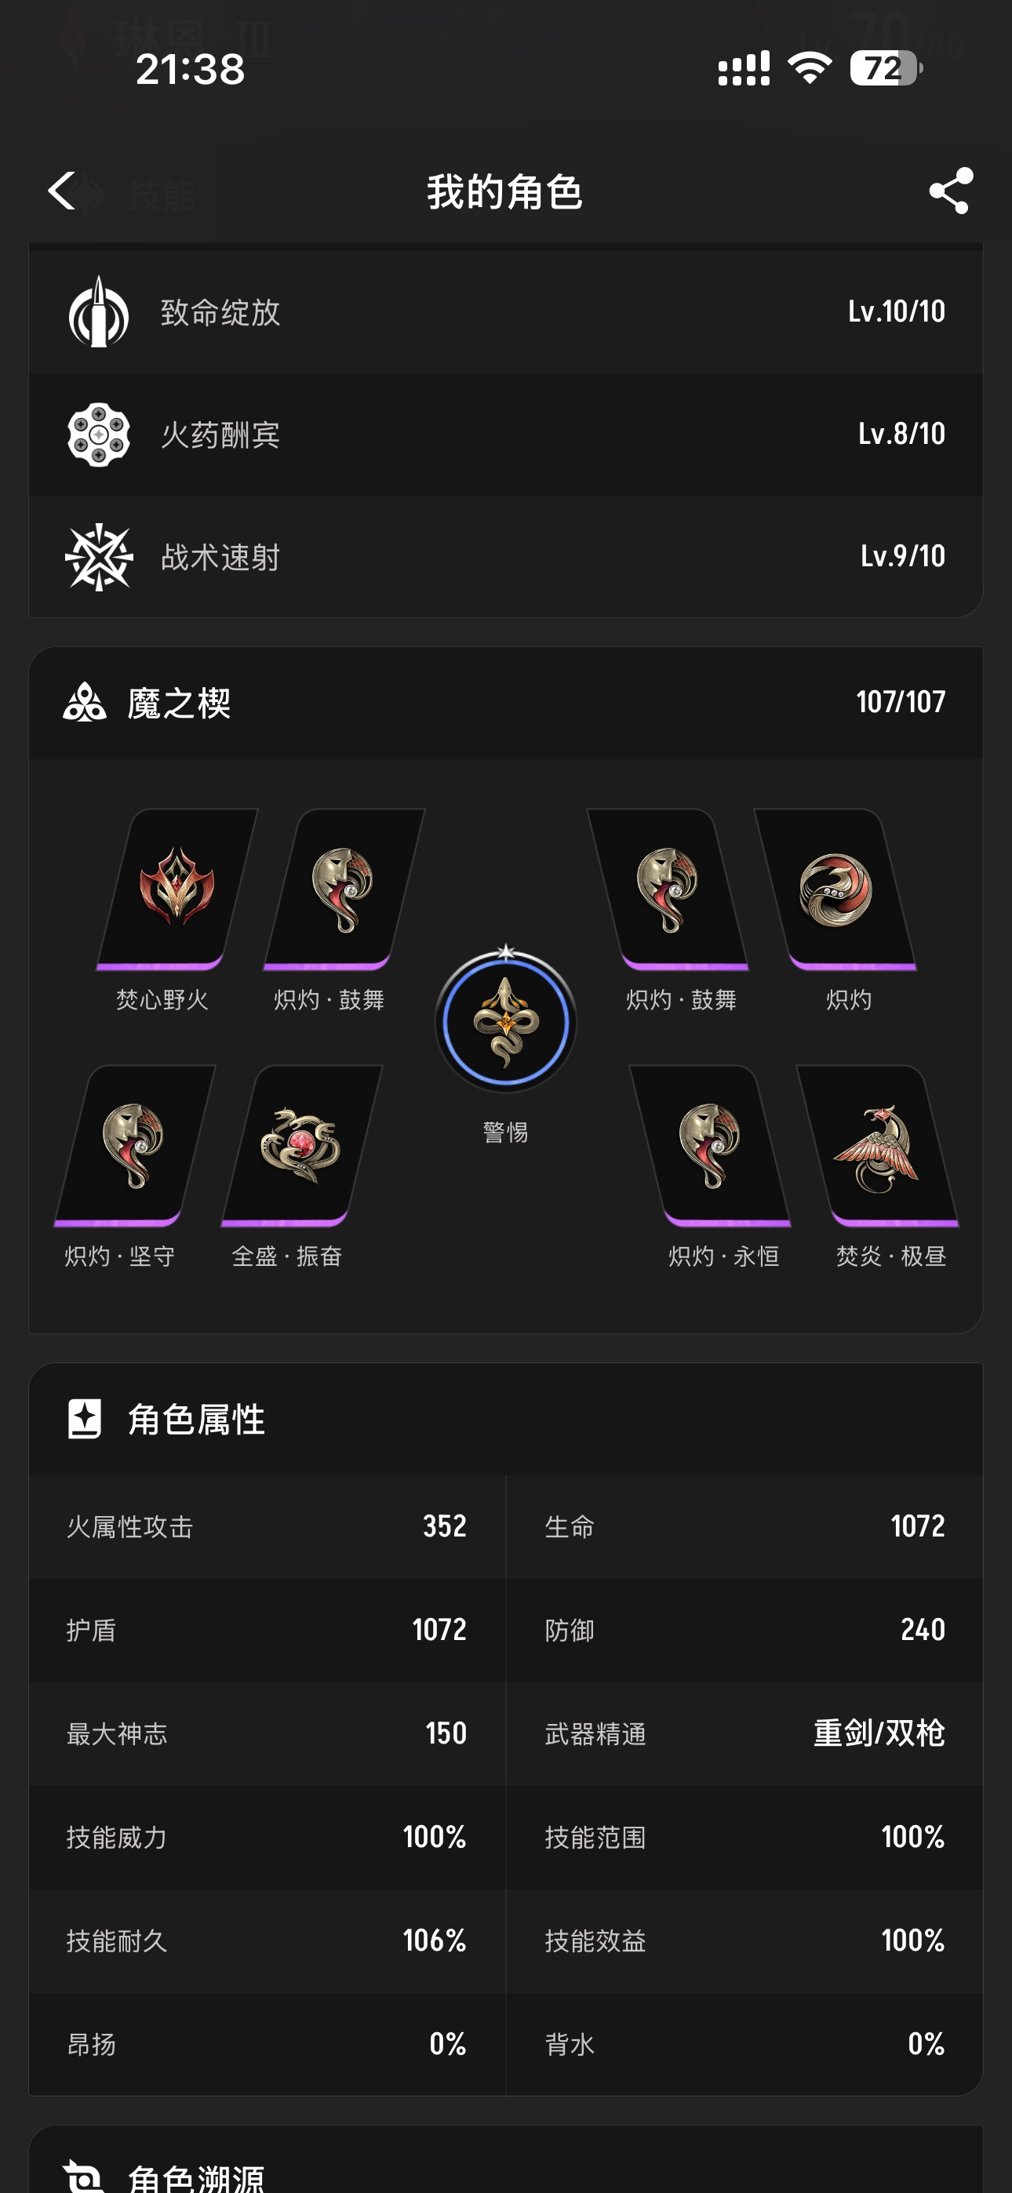This screenshot has width=1012, height=2193.
Task: Tap the 火属性攻击 352 stat row
Action: coord(268,1526)
